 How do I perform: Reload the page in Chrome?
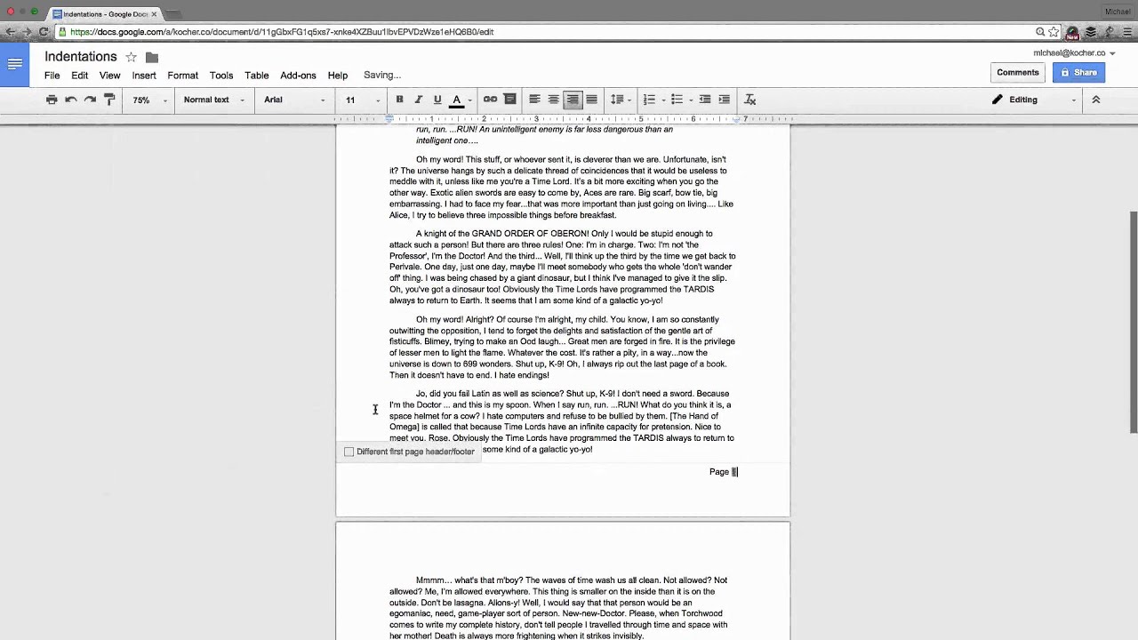(44, 32)
